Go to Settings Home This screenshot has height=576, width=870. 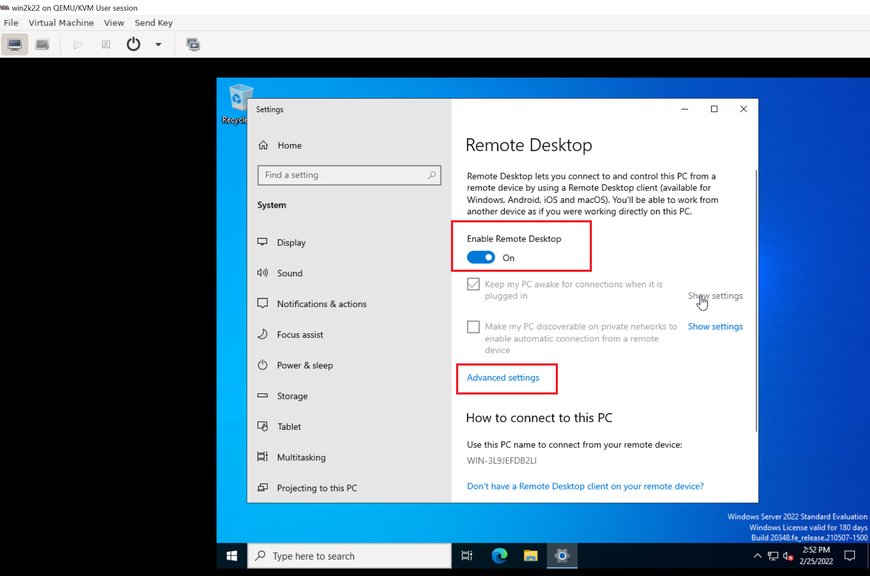pyautogui.click(x=280, y=145)
